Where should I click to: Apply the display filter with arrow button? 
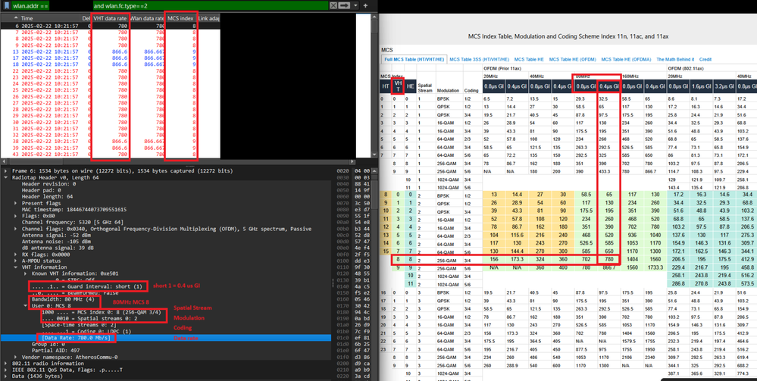344,5
